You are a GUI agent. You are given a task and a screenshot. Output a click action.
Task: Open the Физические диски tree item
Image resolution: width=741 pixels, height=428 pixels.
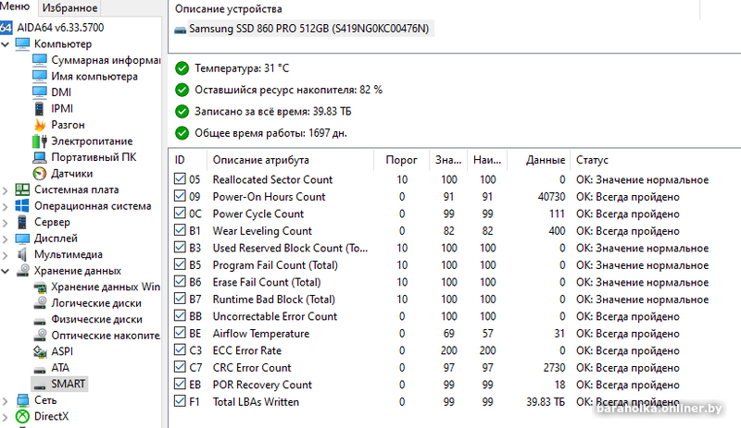pyautogui.click(x=95, y=319)
